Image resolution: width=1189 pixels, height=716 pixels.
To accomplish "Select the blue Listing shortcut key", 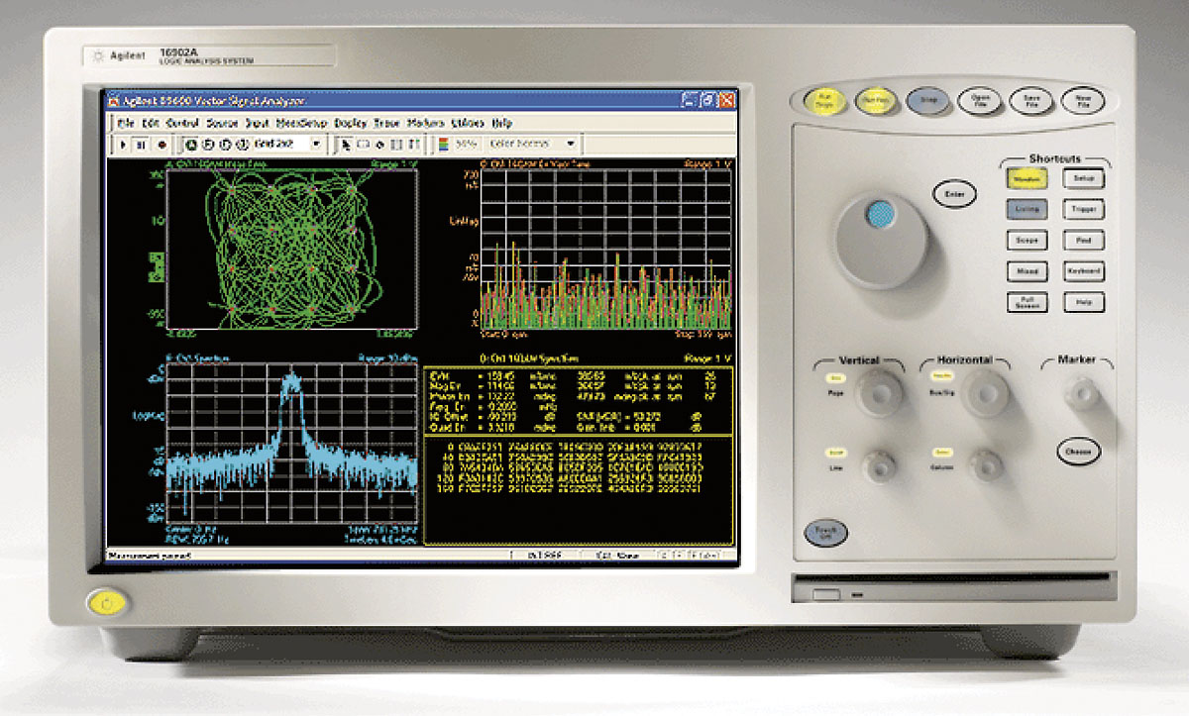I will click(x=1027, y=210).
